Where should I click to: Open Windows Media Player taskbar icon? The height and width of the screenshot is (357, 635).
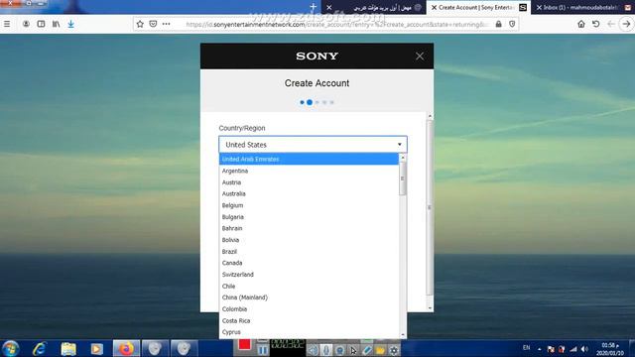click(x=97, y=348)
